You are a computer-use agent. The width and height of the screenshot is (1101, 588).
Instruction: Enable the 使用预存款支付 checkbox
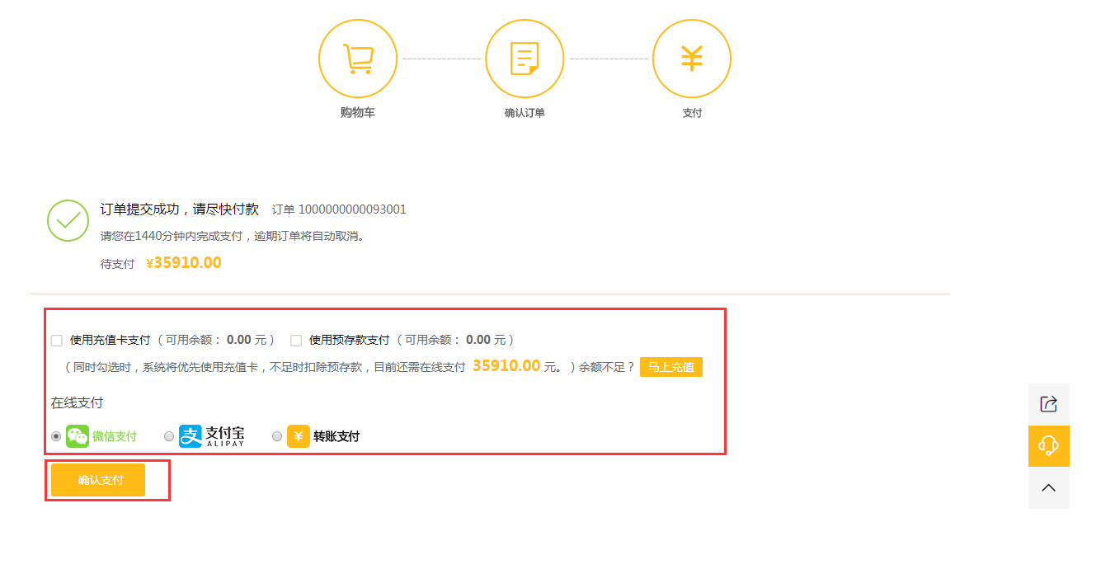pos(296,341)
